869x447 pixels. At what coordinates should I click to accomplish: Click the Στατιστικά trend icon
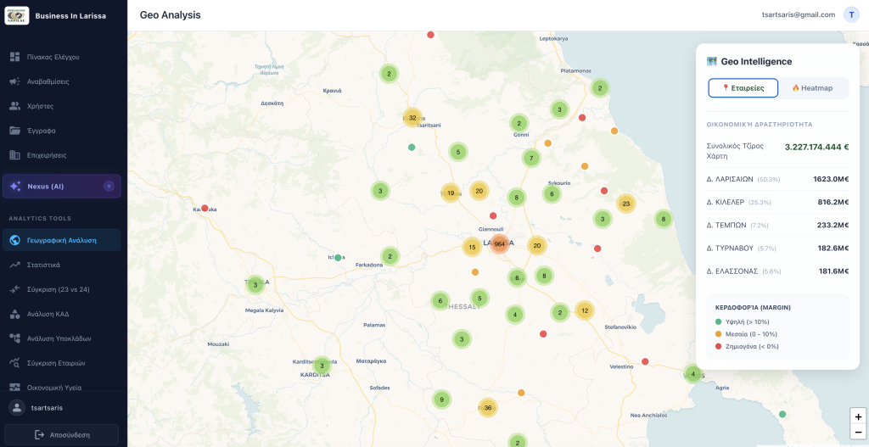click(15, 265)
